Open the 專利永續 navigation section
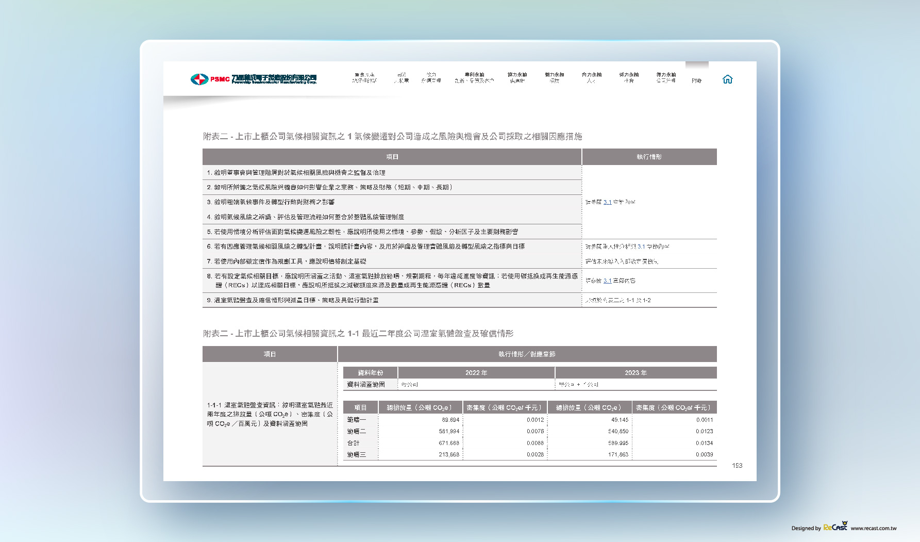 tap(474, 78)
